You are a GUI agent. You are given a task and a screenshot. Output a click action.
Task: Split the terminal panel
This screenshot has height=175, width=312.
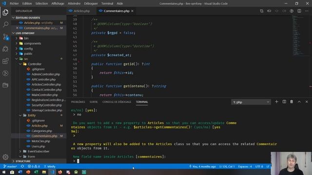pyautogui.click(x=284, y=102)
